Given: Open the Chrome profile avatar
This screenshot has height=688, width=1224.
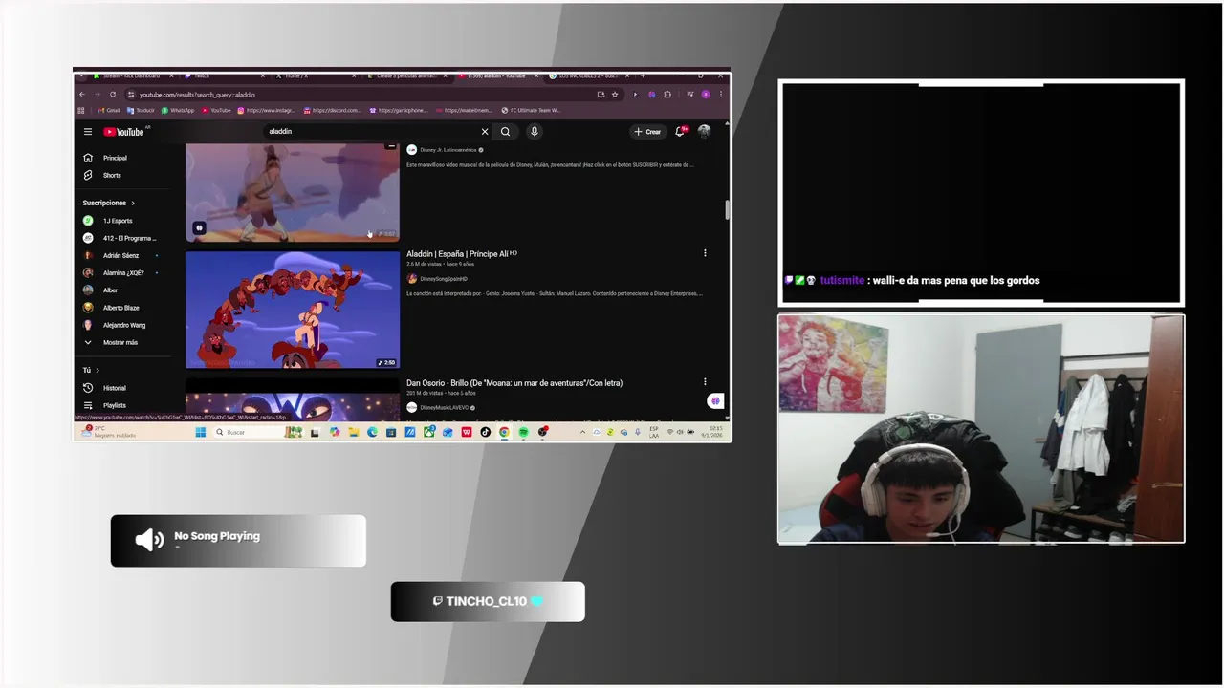Looking at the screenshot, I should coord(706,95).
